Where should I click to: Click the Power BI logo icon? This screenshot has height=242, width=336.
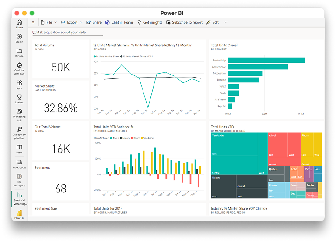pos(19,213)
